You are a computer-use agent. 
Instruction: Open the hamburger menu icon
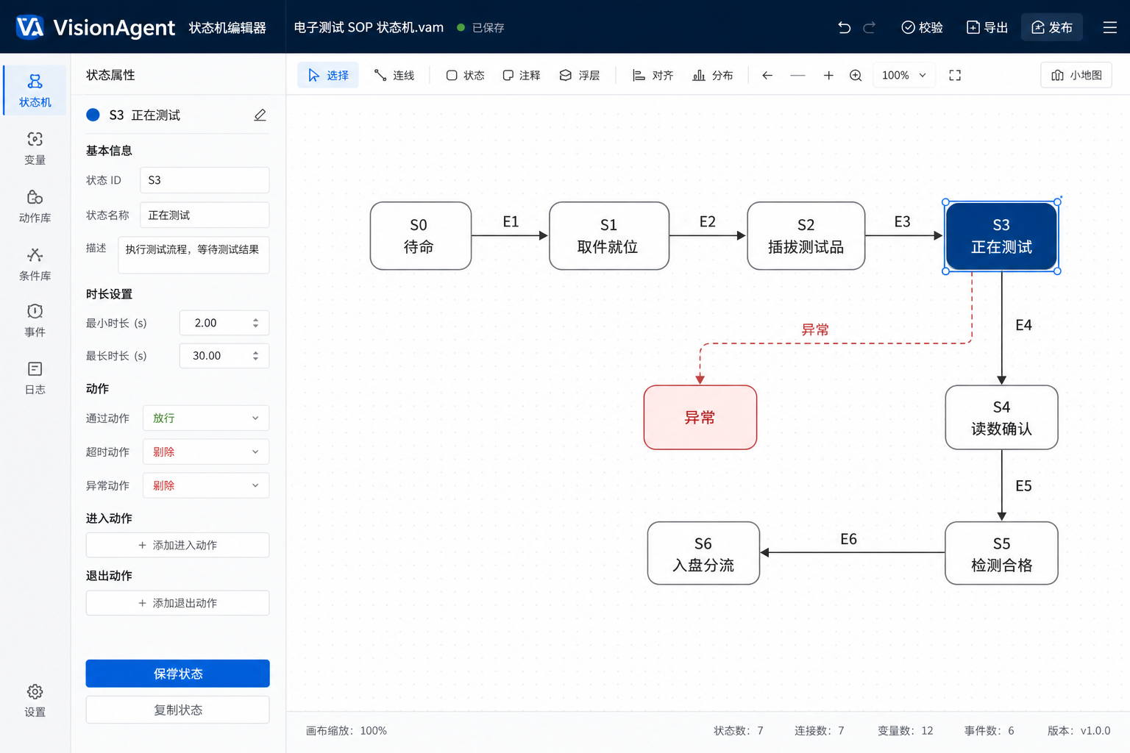click(x=1110, y=27)
